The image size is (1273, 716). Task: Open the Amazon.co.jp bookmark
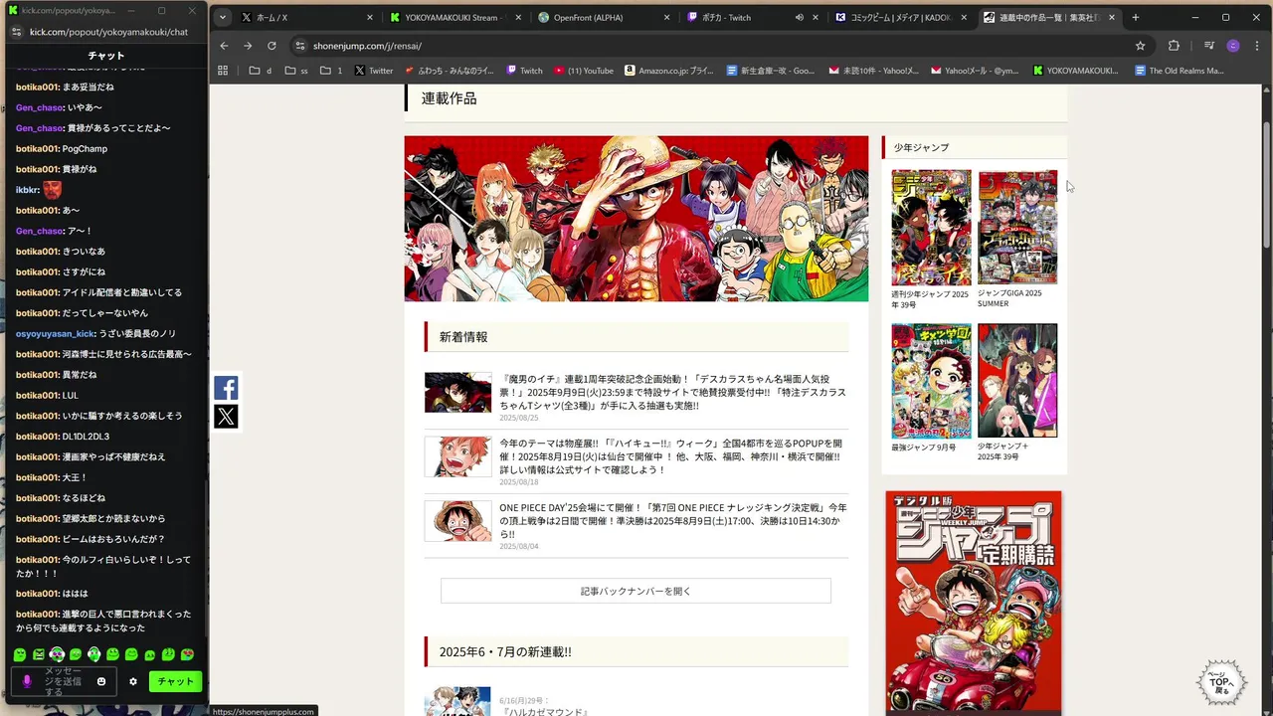click(x=668, y=71)
